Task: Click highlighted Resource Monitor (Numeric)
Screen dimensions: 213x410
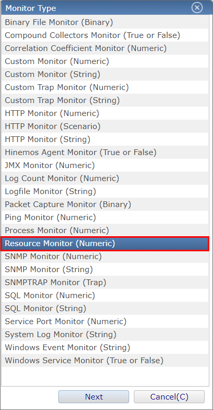Action: click(105, 244)
